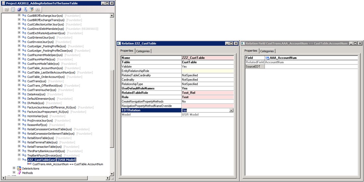Click the Methods node icon
364x182 pixels.
point(19,173)
